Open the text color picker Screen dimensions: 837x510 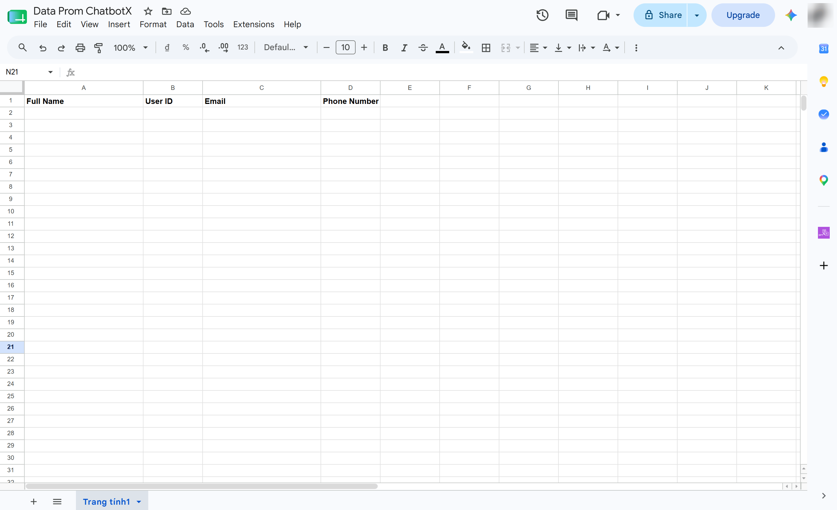pyautogui.click(x=442, y=48)
